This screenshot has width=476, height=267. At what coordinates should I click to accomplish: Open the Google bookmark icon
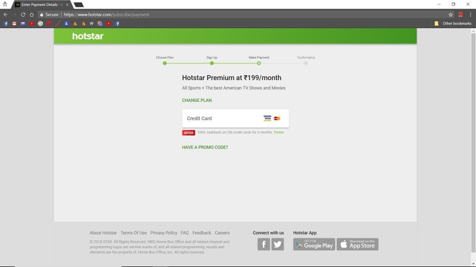pyautogui.click(x=40, y=23)
